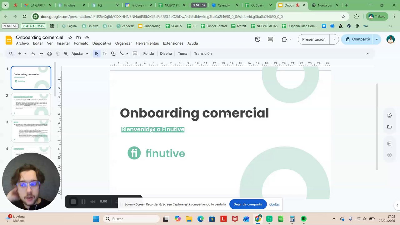This screenshot has height=225, width=400.
Task: Select slide 3 thumbnail
Action: point(31,131)
